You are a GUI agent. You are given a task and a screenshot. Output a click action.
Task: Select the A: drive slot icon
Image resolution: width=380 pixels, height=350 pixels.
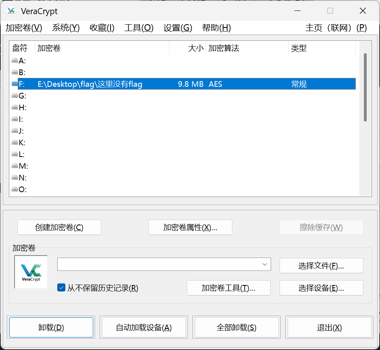pos(15,61)
